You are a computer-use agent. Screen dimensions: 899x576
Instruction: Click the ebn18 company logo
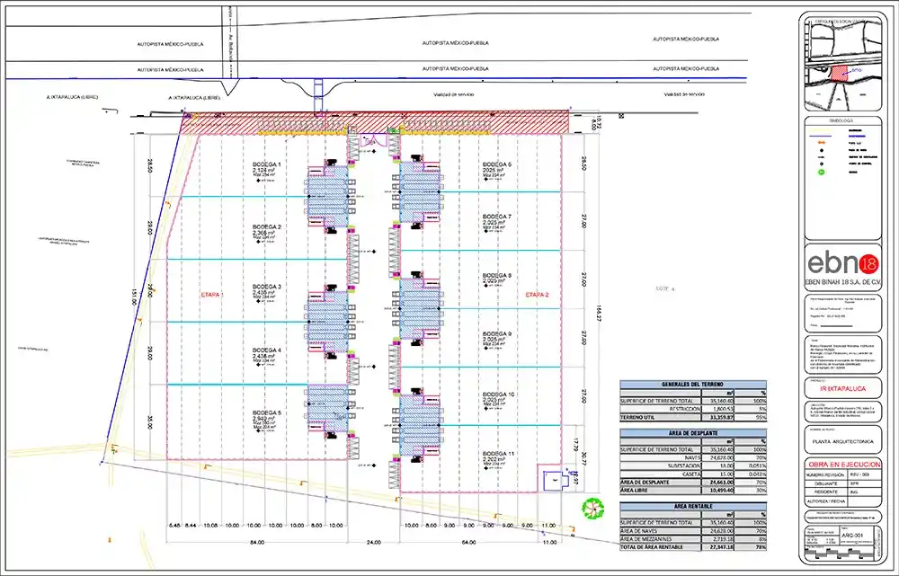click(x=845, y=263)
